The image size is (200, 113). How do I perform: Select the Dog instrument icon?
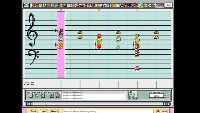57,5
